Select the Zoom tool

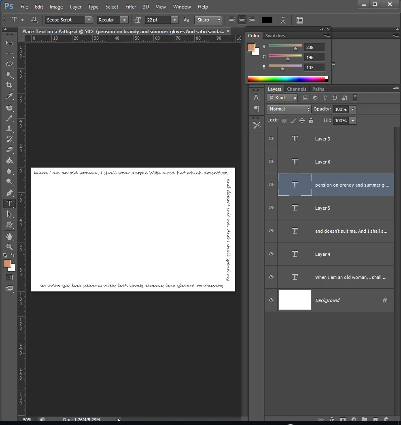[x=9, y=246]
